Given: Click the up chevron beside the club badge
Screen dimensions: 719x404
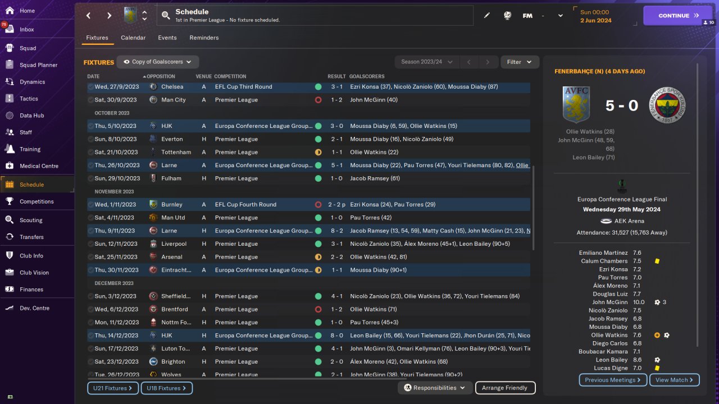Looking at the screenshot, I should (144, 12).
